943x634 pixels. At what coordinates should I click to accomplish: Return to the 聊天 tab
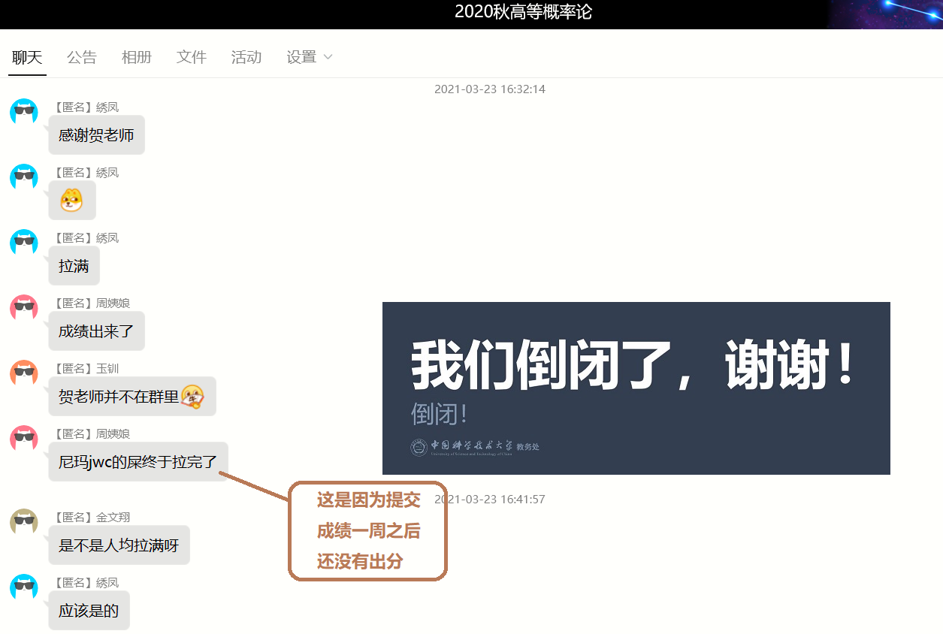[28, 57]
